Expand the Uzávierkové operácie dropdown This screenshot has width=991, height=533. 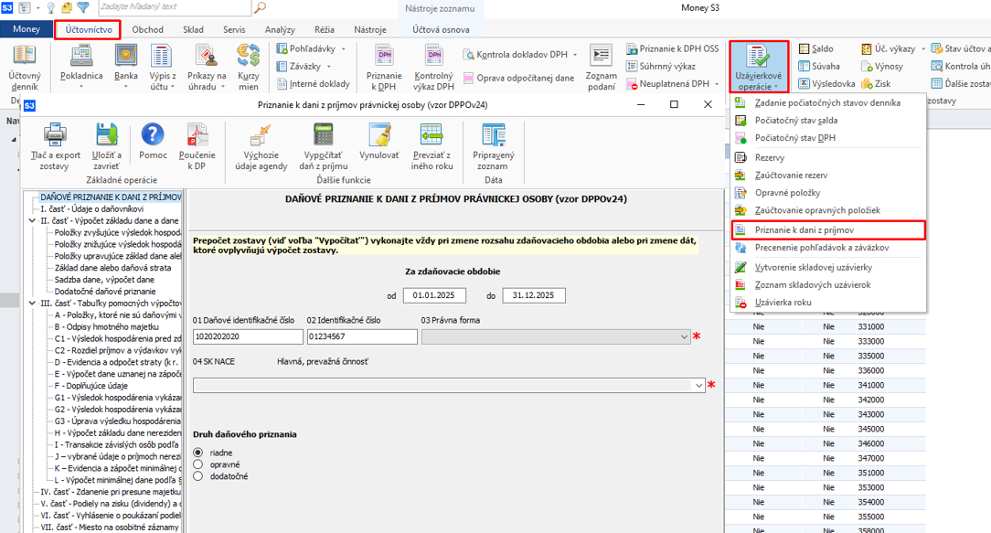(x=758, y=87)
